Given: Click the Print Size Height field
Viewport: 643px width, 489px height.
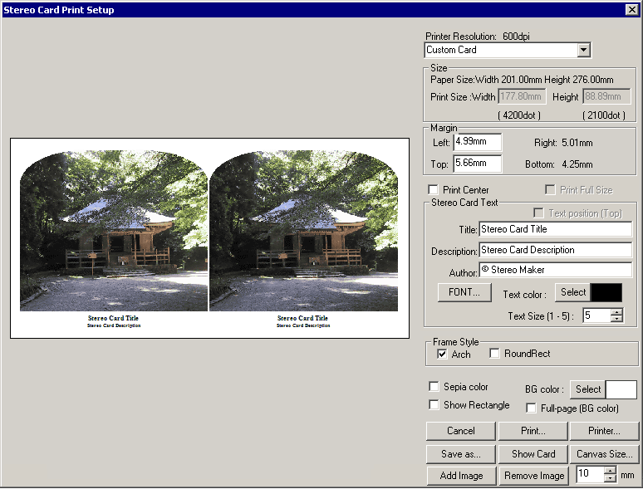Looking at the screenshot, I should click(606, 96).
